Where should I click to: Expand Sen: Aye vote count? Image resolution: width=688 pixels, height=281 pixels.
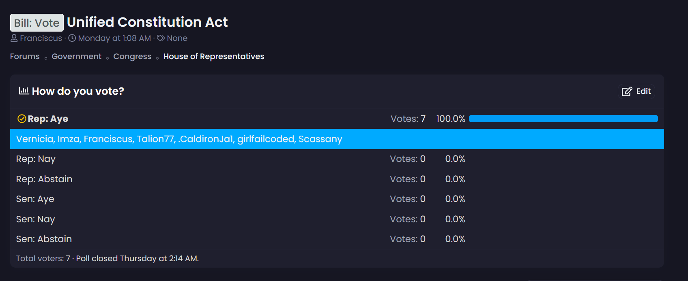coord(407,199)
